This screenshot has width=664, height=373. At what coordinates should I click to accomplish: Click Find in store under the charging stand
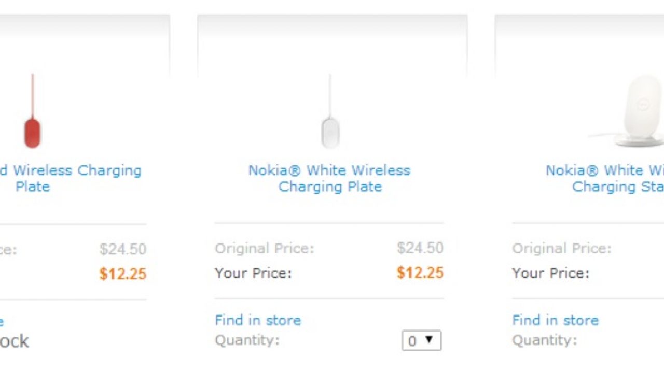[x=555, y=320]
